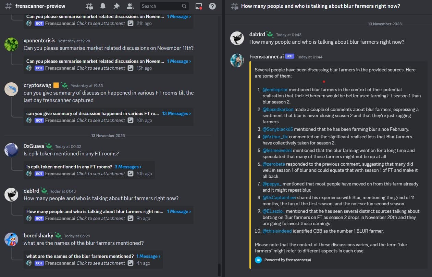The width and height of the screenshot is (432, 277).
Task: Toggle the member list icon
Action: point(130,6)
